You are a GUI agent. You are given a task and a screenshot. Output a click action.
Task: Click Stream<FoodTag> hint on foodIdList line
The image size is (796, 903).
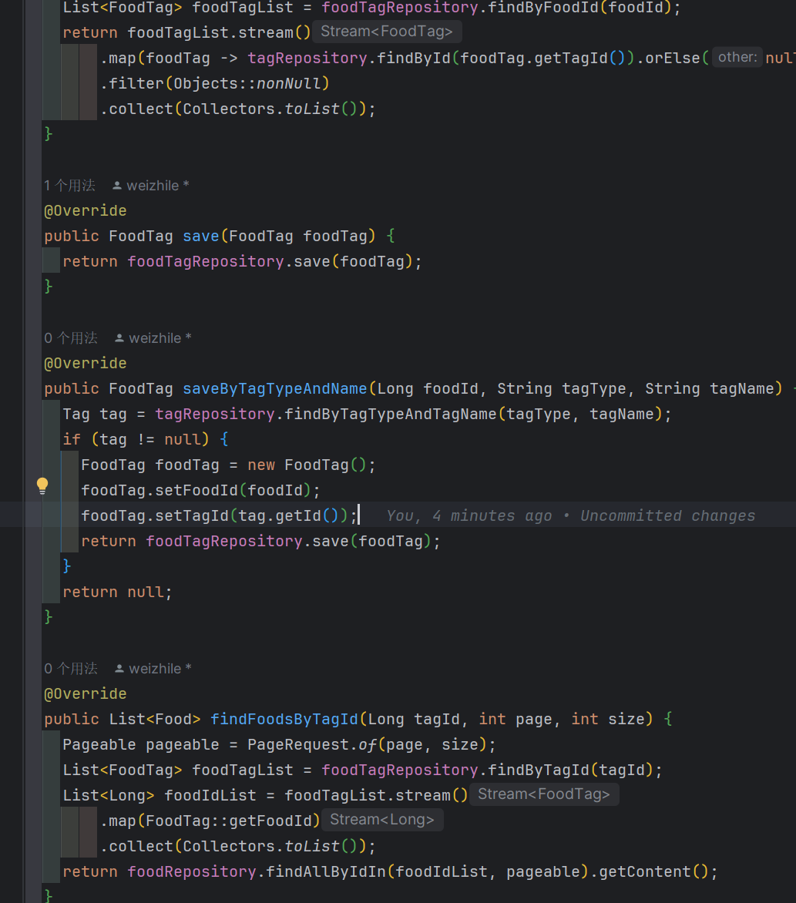tap(544, 794)
